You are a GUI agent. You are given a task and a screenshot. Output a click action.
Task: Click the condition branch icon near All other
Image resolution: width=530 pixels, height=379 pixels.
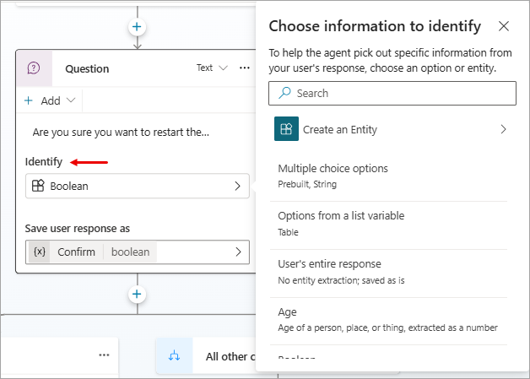coord(175,356)
